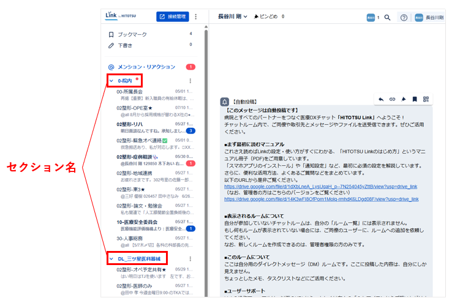Reply to the message with arrow icon

381,99
